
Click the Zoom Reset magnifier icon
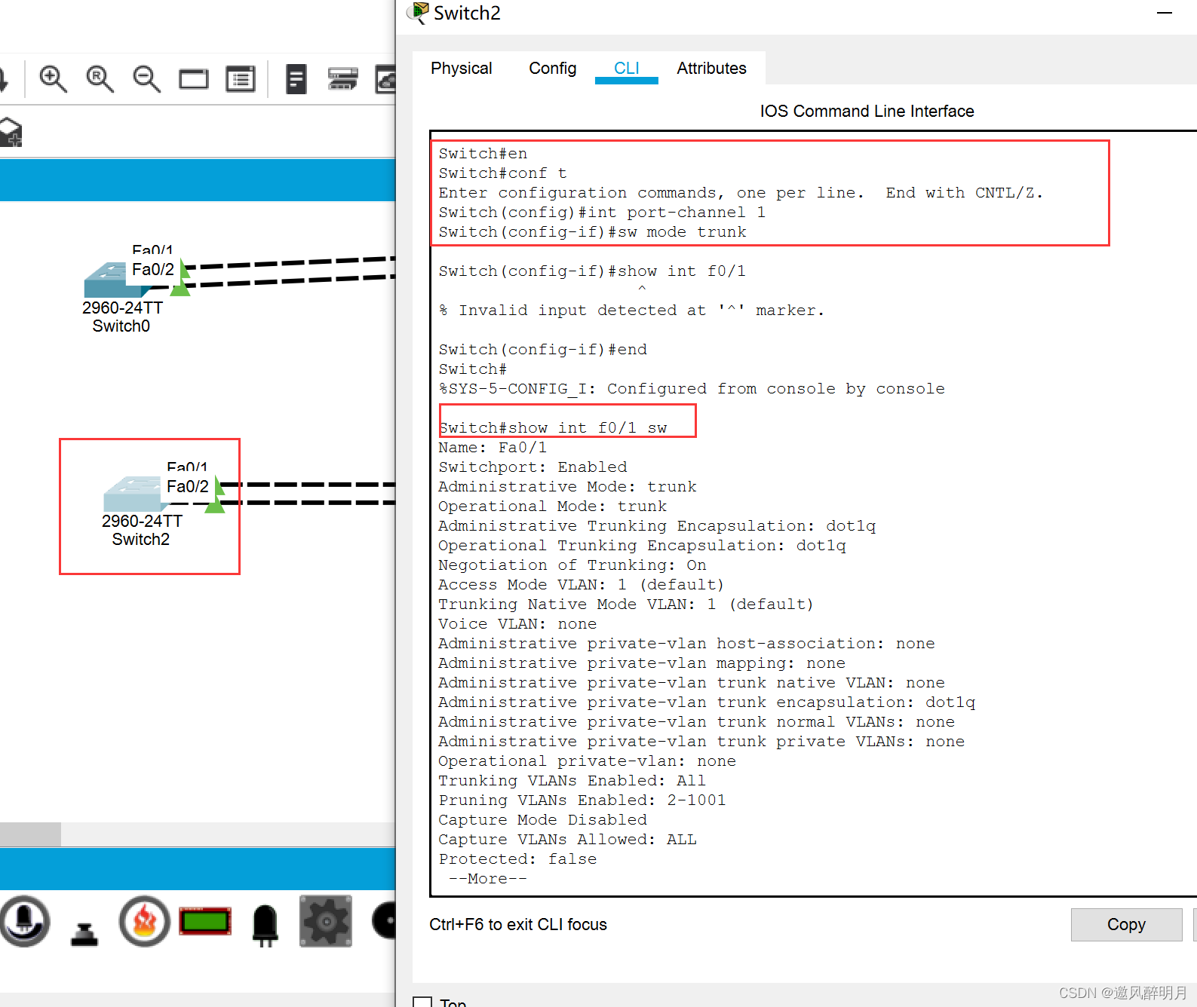100,78
